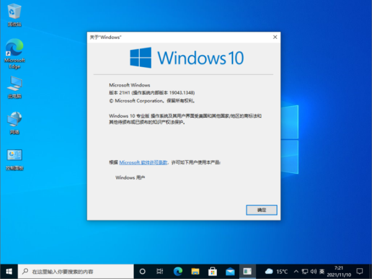Click the Microsoft Corporation copyright line
This screenshot has width=372, height=279.
pos(152,101)
